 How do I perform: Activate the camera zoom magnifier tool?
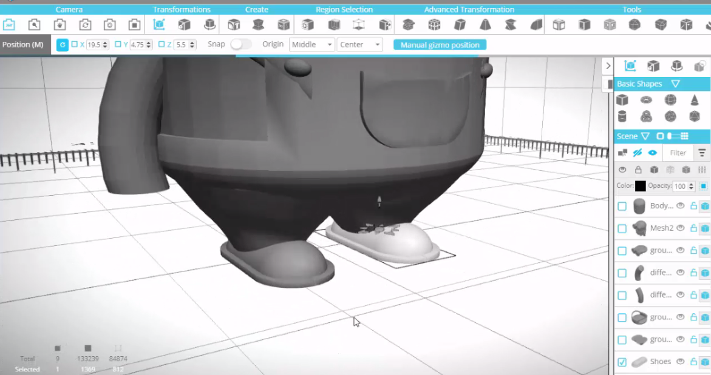[34, 24]
